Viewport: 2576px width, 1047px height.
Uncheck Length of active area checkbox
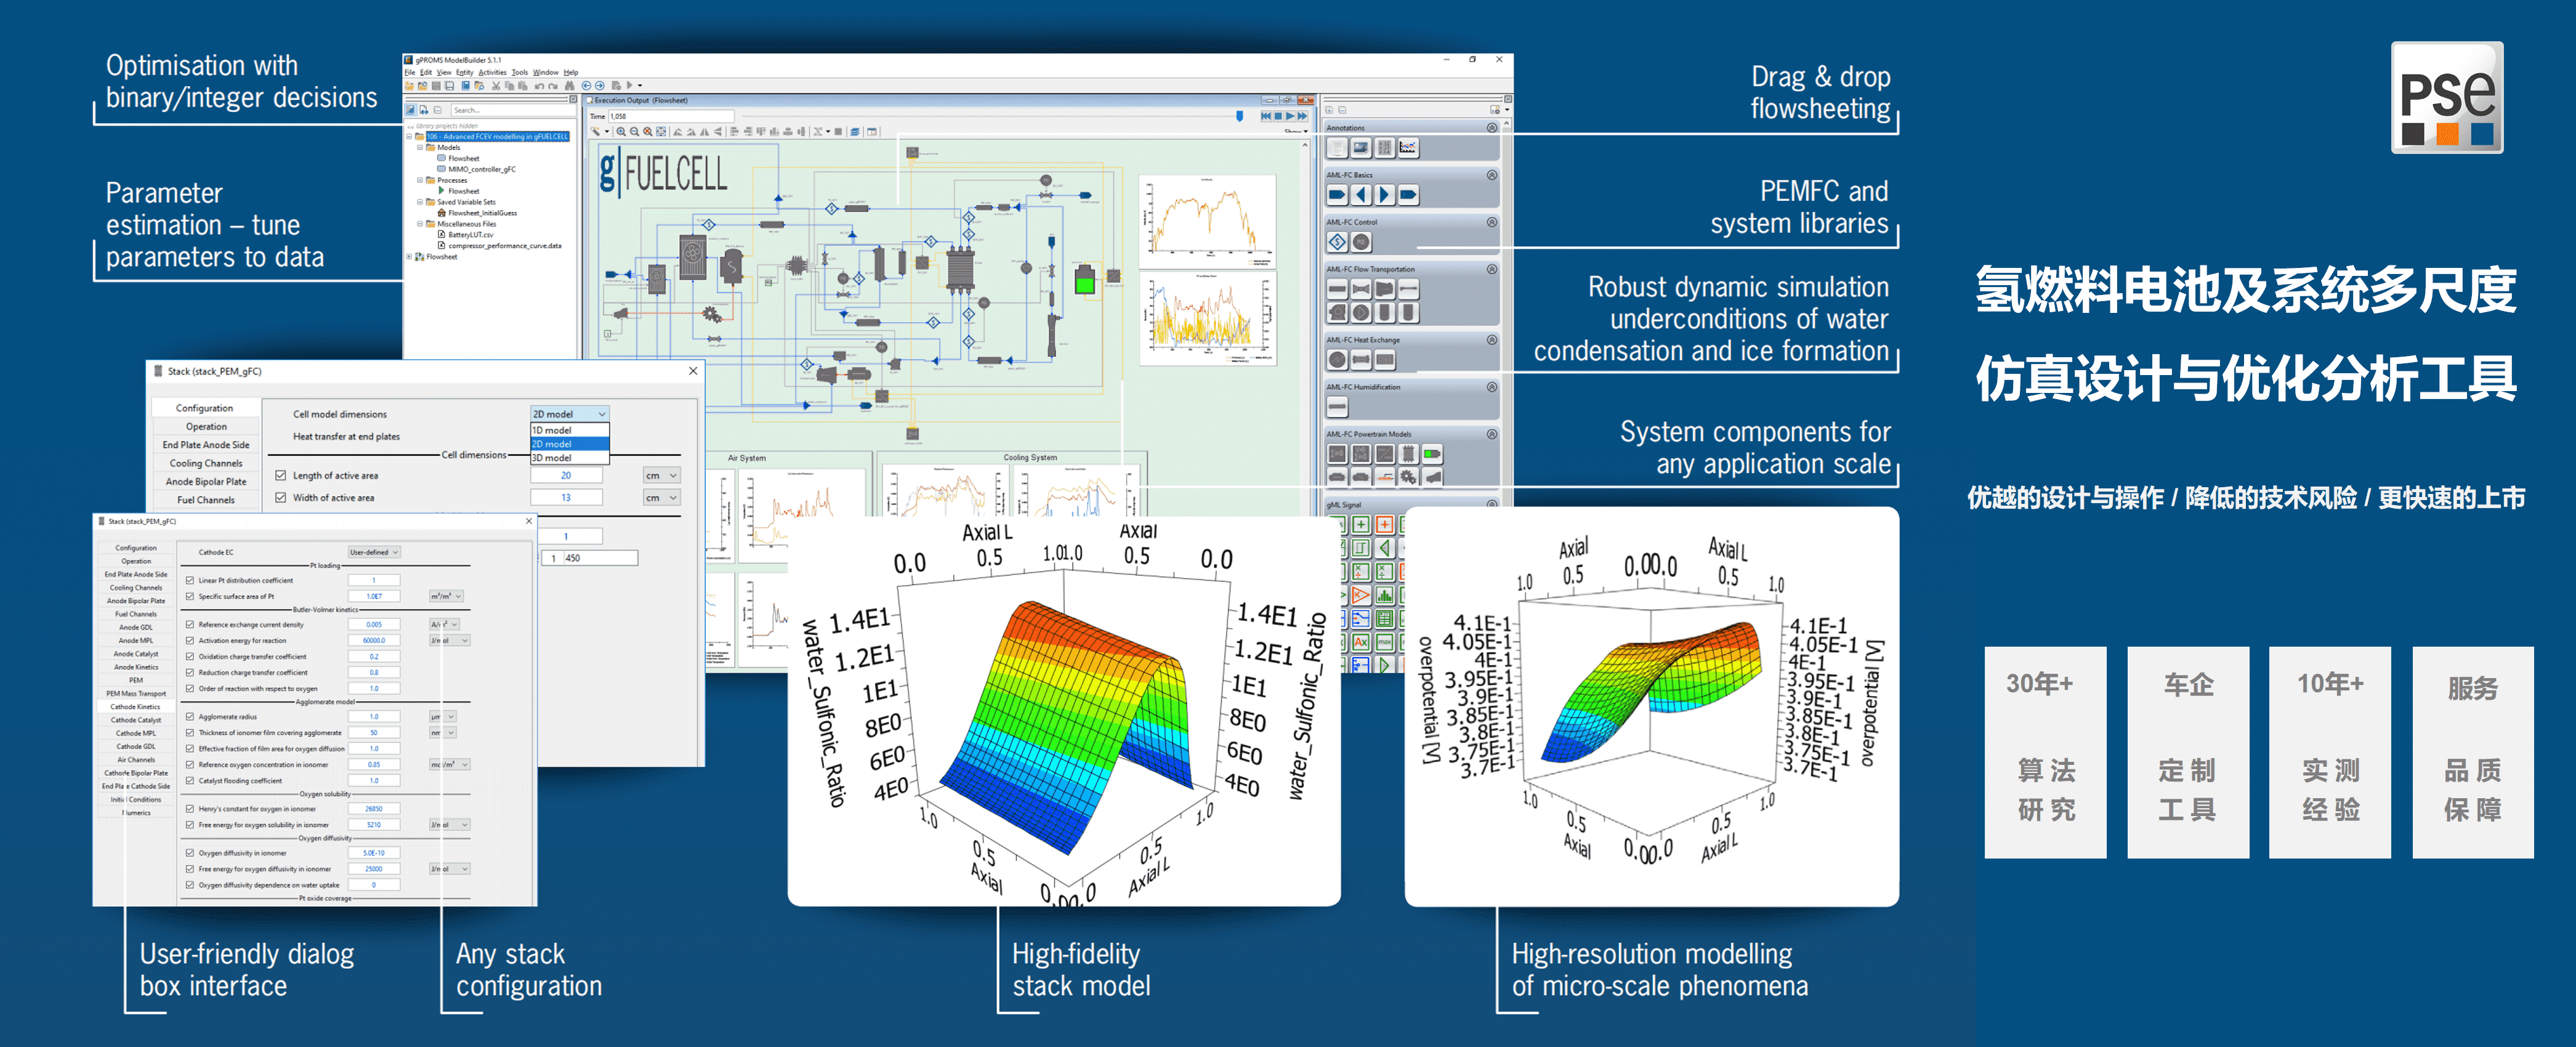pos(281,476)
